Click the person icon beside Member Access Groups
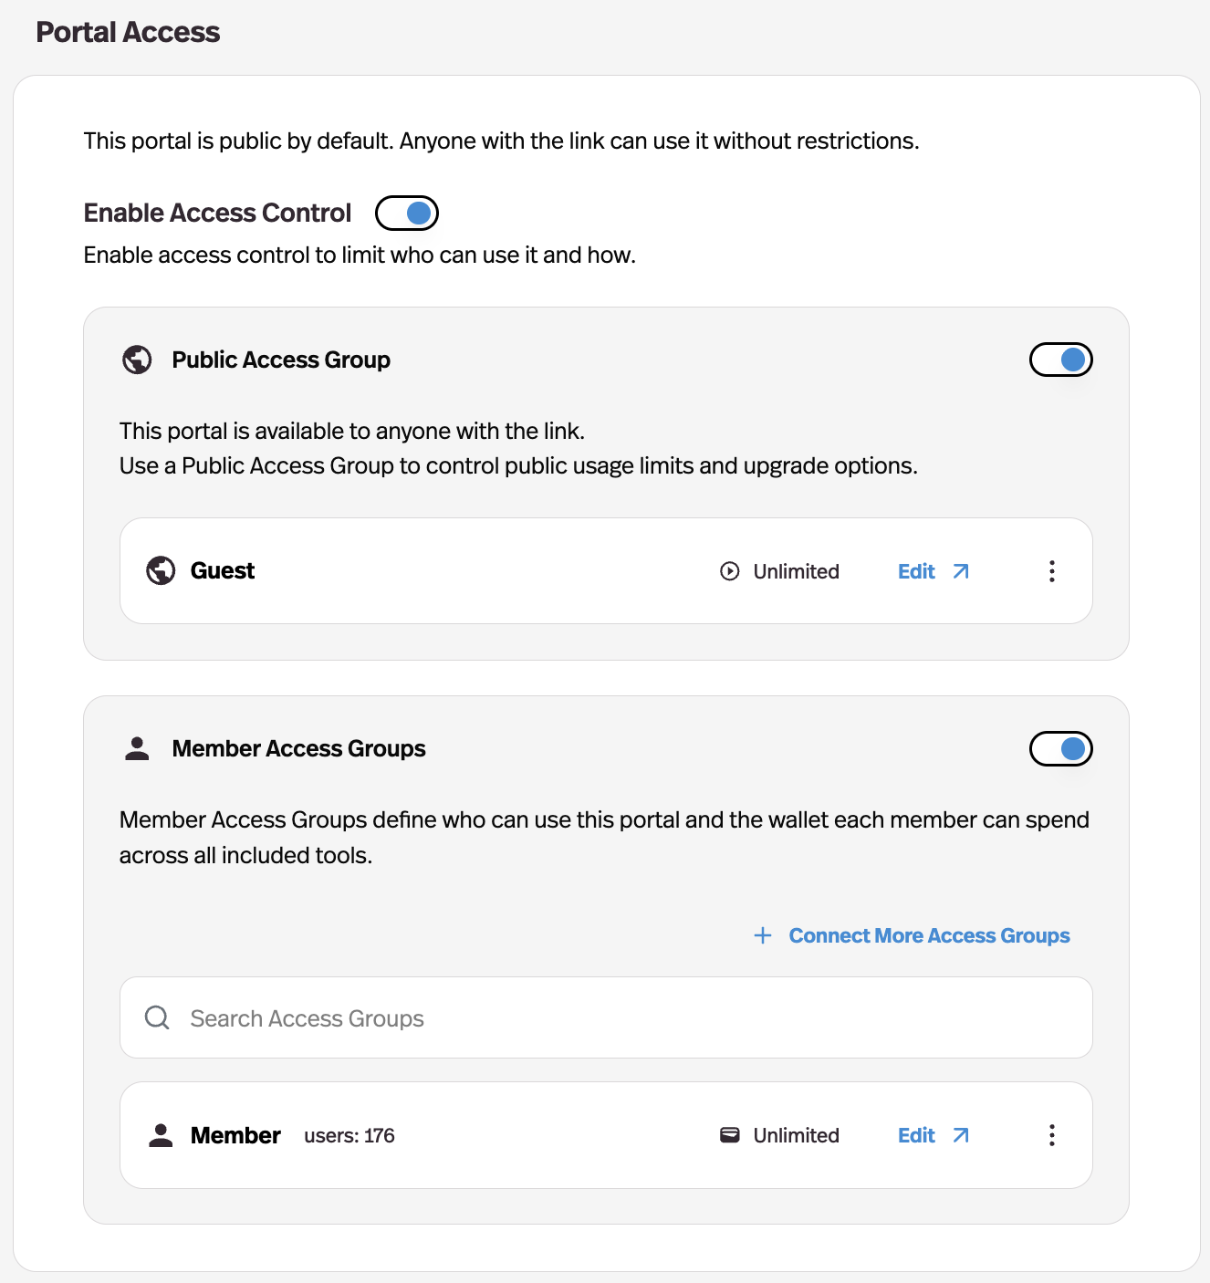Screen dimensions: 1210x1283 pos(137,748)
